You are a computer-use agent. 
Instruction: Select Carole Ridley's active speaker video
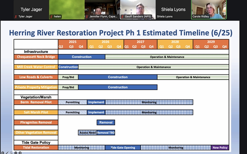pyautogui.click(x=209, y=10)
